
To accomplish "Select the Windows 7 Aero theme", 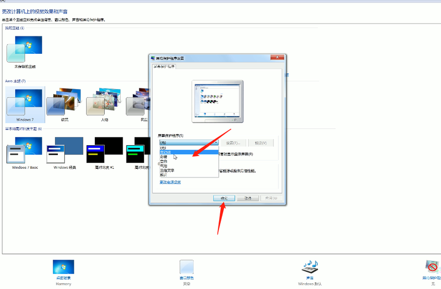I will pos(24,104).
